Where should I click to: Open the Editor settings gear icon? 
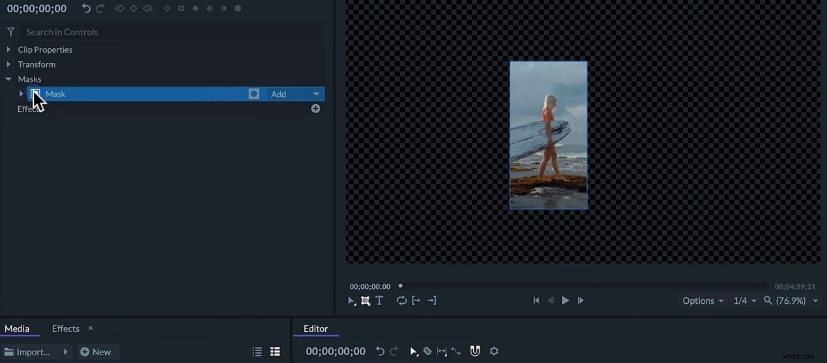(x=494, y=351)
